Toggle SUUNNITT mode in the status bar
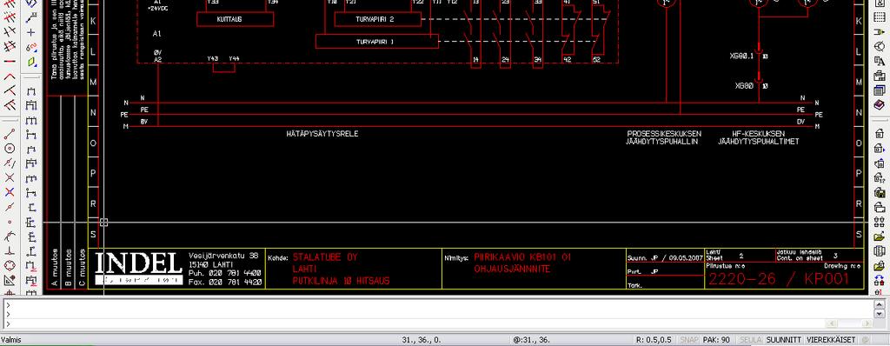The height and width of the screenshot is (346, 890). [783, 340]
